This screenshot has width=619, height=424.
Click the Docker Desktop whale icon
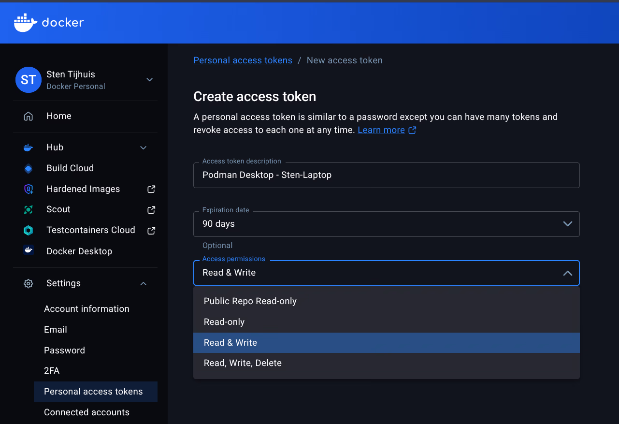(29, 250)
